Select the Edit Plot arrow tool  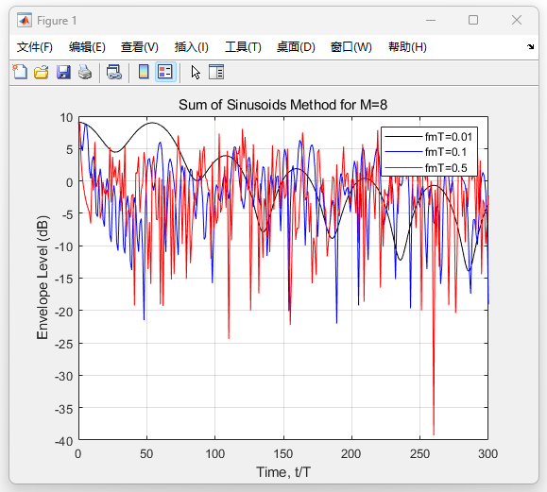[196, 72]
